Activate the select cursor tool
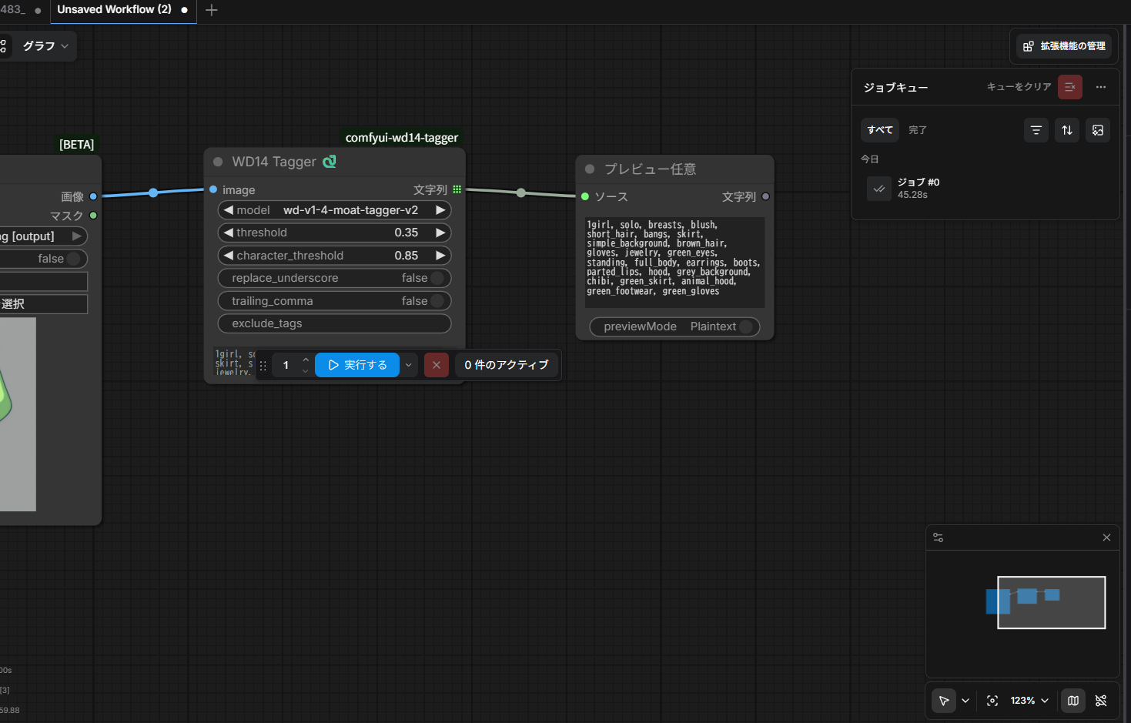1131x723 pixels. [x=944, y=701]
